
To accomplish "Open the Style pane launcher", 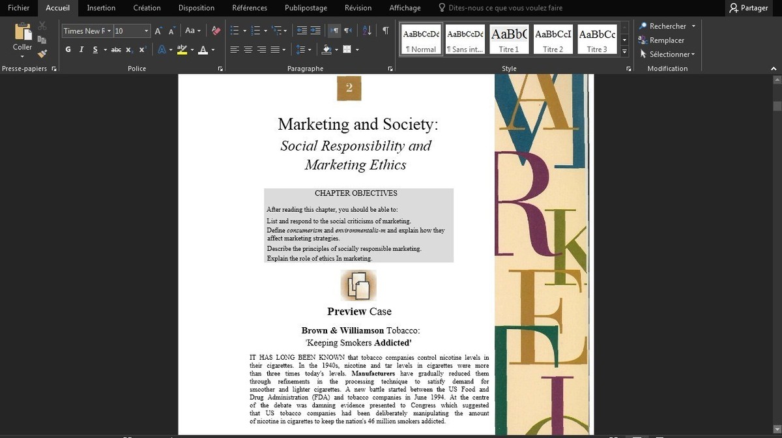I will click(x=629, y=68).
